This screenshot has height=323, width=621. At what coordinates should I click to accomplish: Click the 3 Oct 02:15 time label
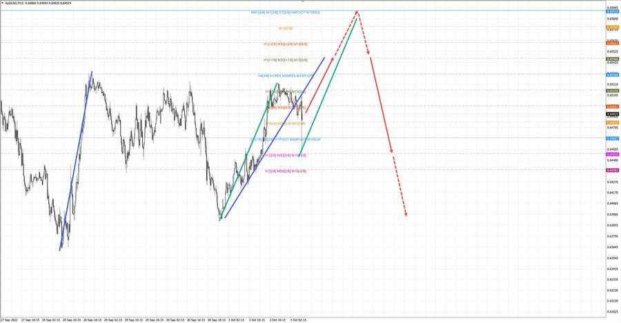point(237,320)
